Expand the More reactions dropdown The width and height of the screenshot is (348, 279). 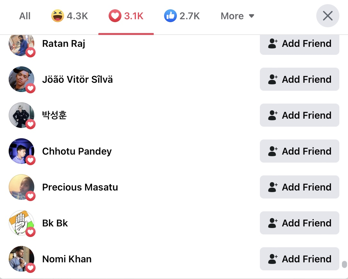click(x=237, y=16)
